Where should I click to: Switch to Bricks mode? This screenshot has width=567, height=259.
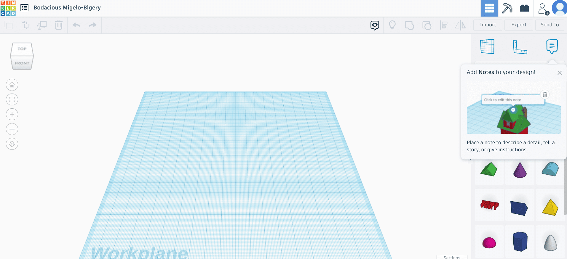[x=524, y=8]
